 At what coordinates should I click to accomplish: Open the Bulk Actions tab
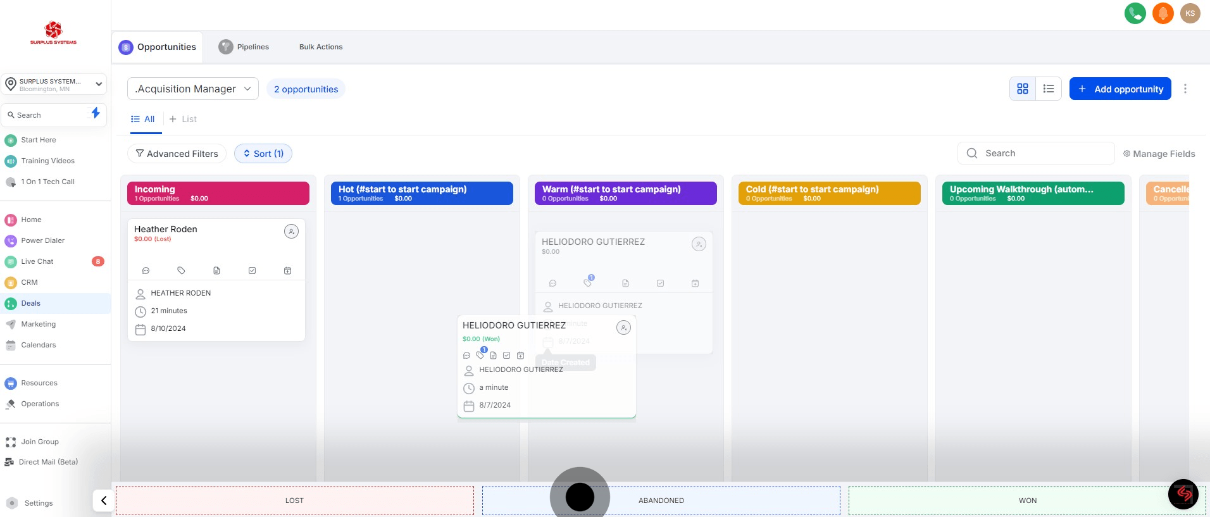[x=321, y=47]
